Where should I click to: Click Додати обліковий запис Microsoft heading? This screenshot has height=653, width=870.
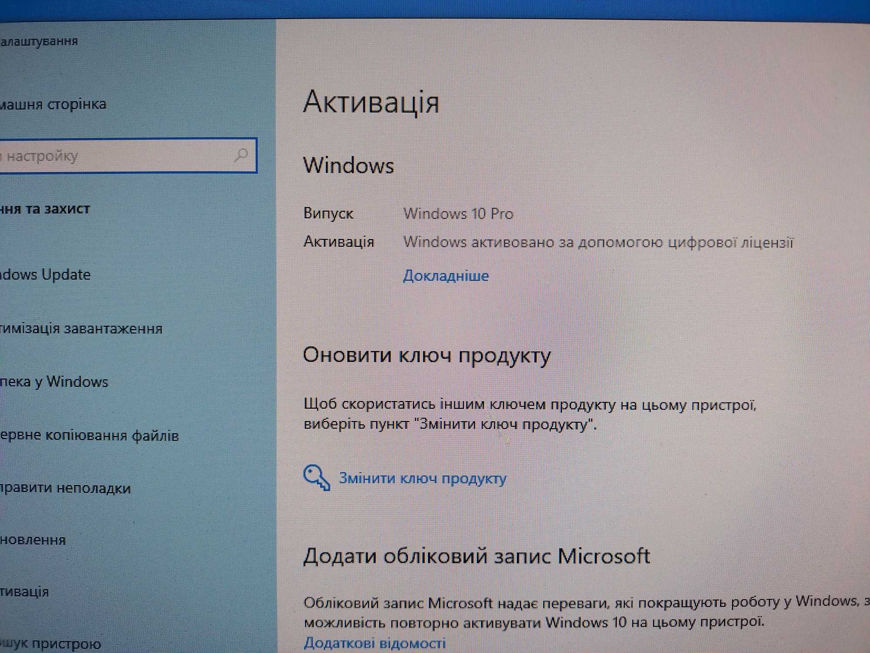(x=476, y=556)
